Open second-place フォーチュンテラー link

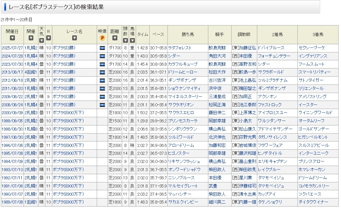pos(274,56)
